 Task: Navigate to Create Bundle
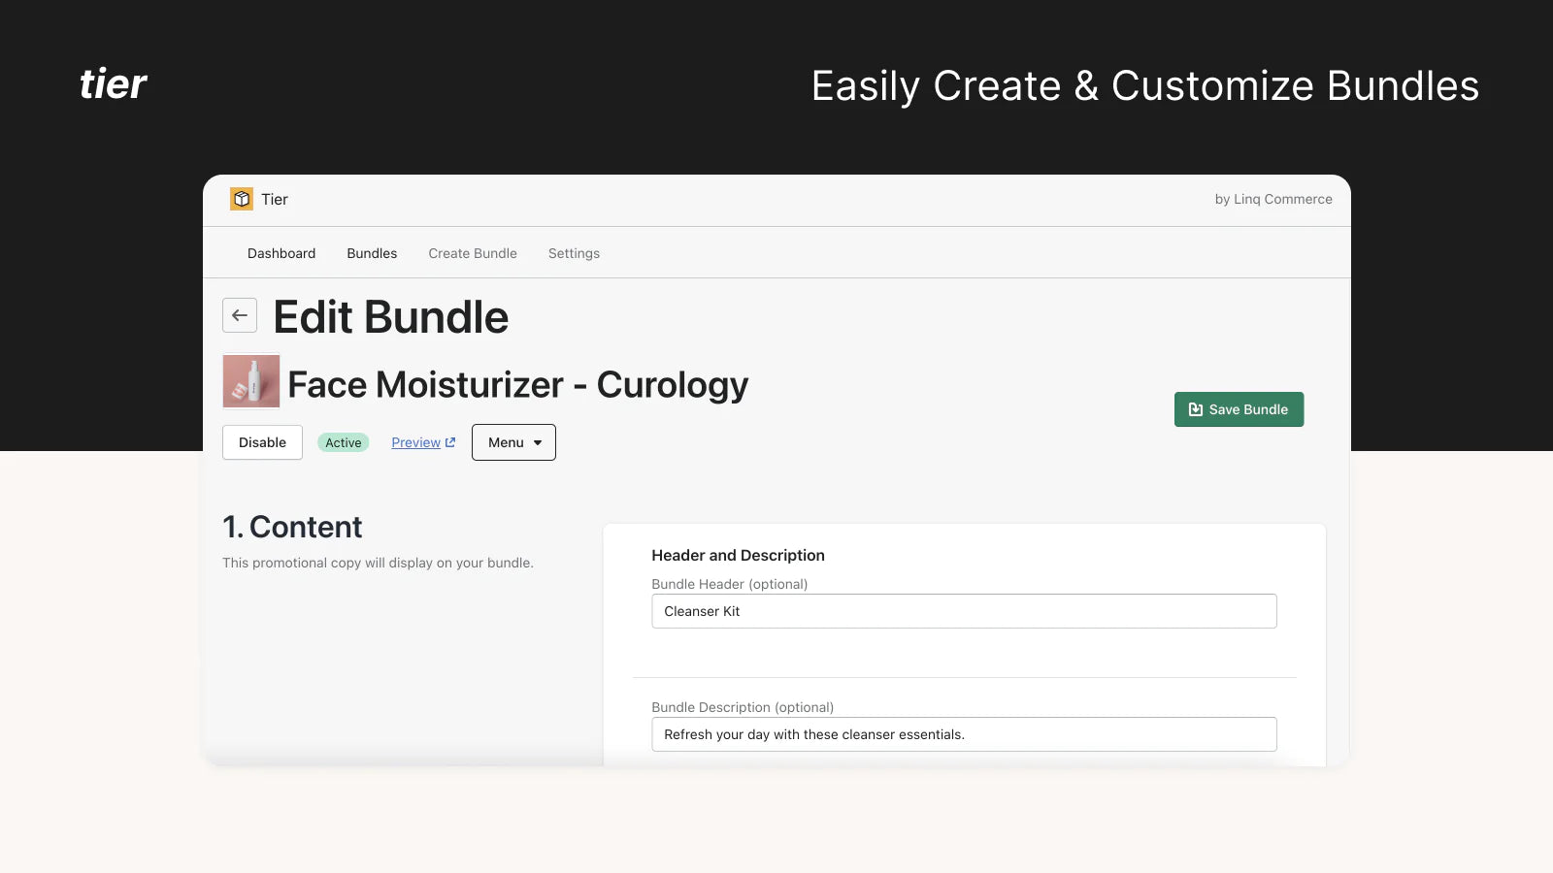coord(473,253)
